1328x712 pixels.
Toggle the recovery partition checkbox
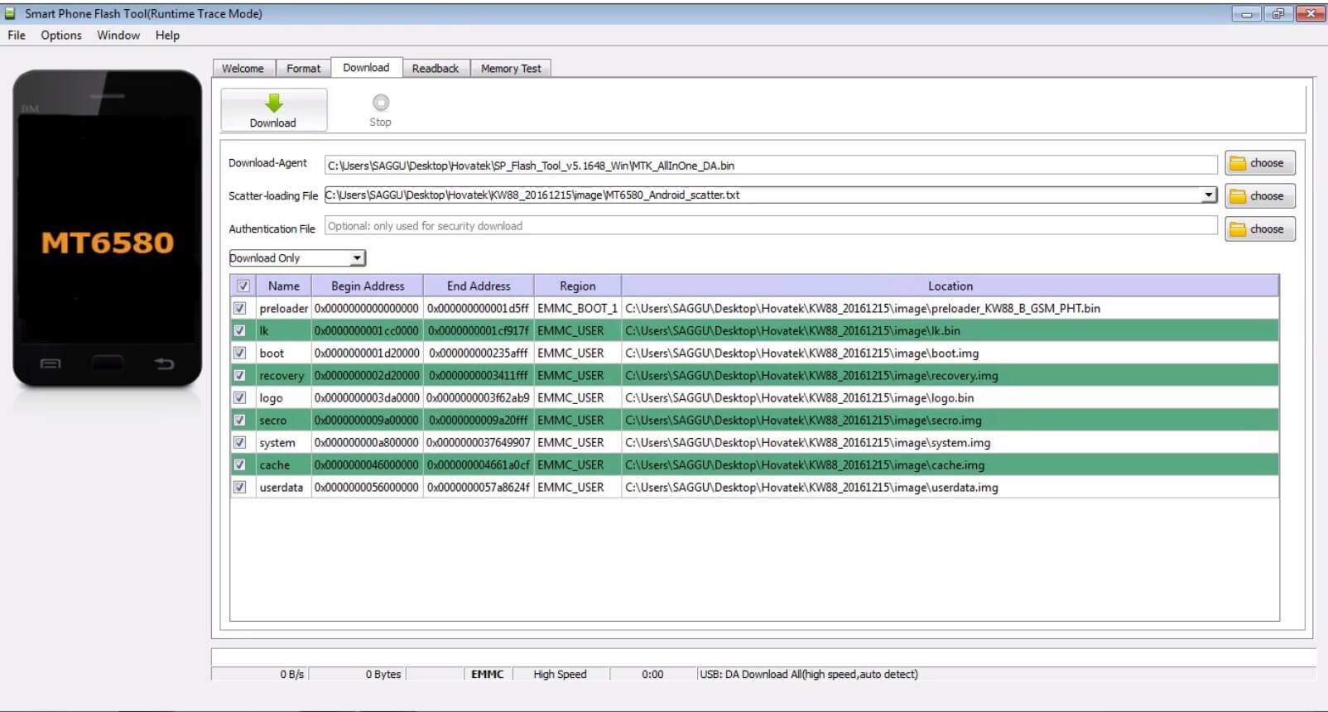tap(240, 376)
